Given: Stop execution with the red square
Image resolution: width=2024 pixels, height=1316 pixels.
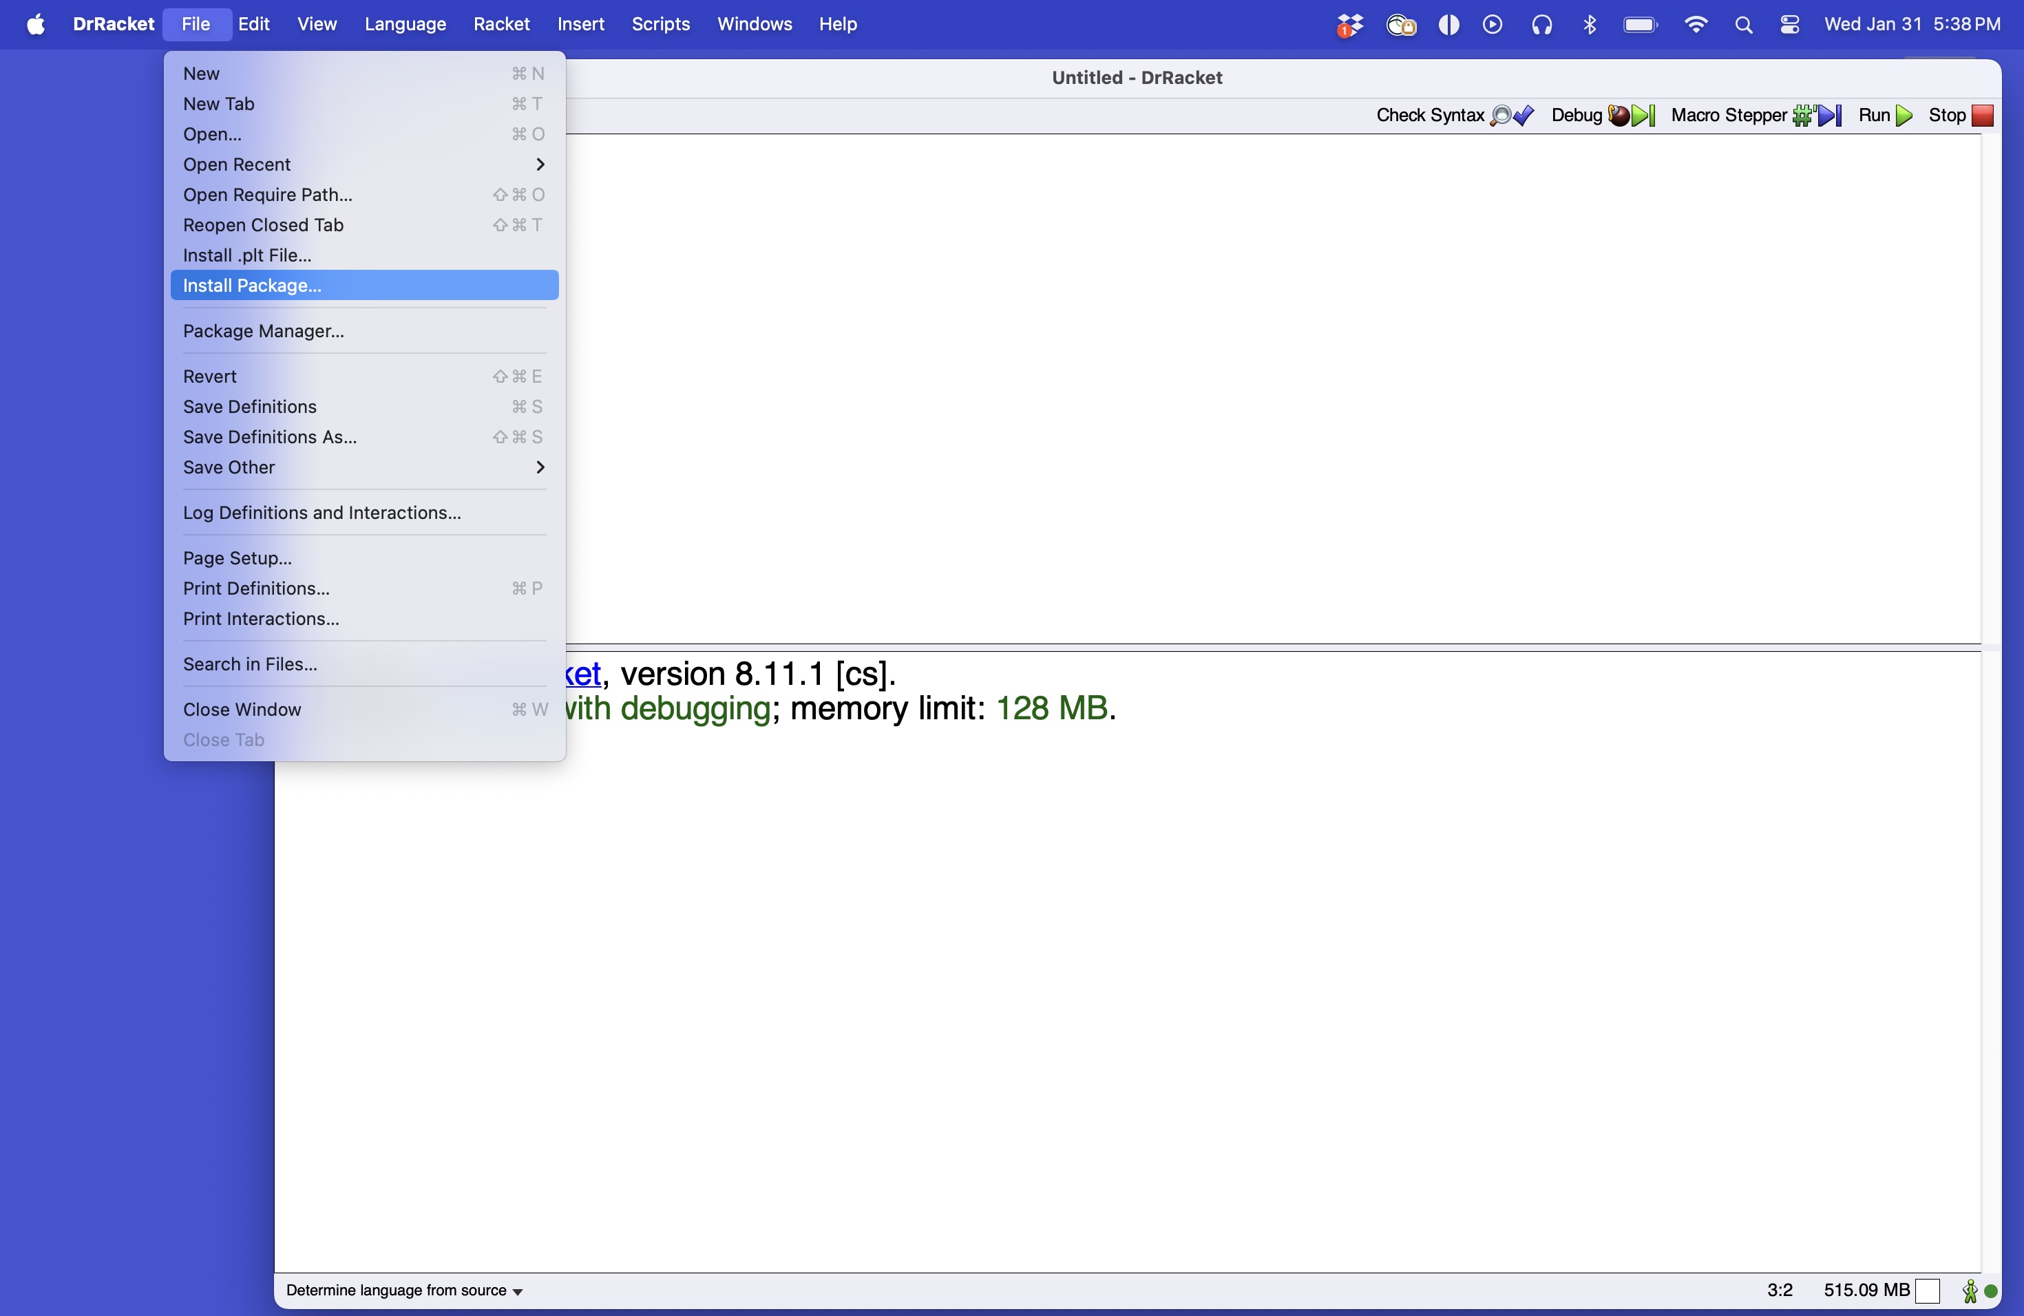Looking at the screenshot, I should click(x=1982, y=116).
